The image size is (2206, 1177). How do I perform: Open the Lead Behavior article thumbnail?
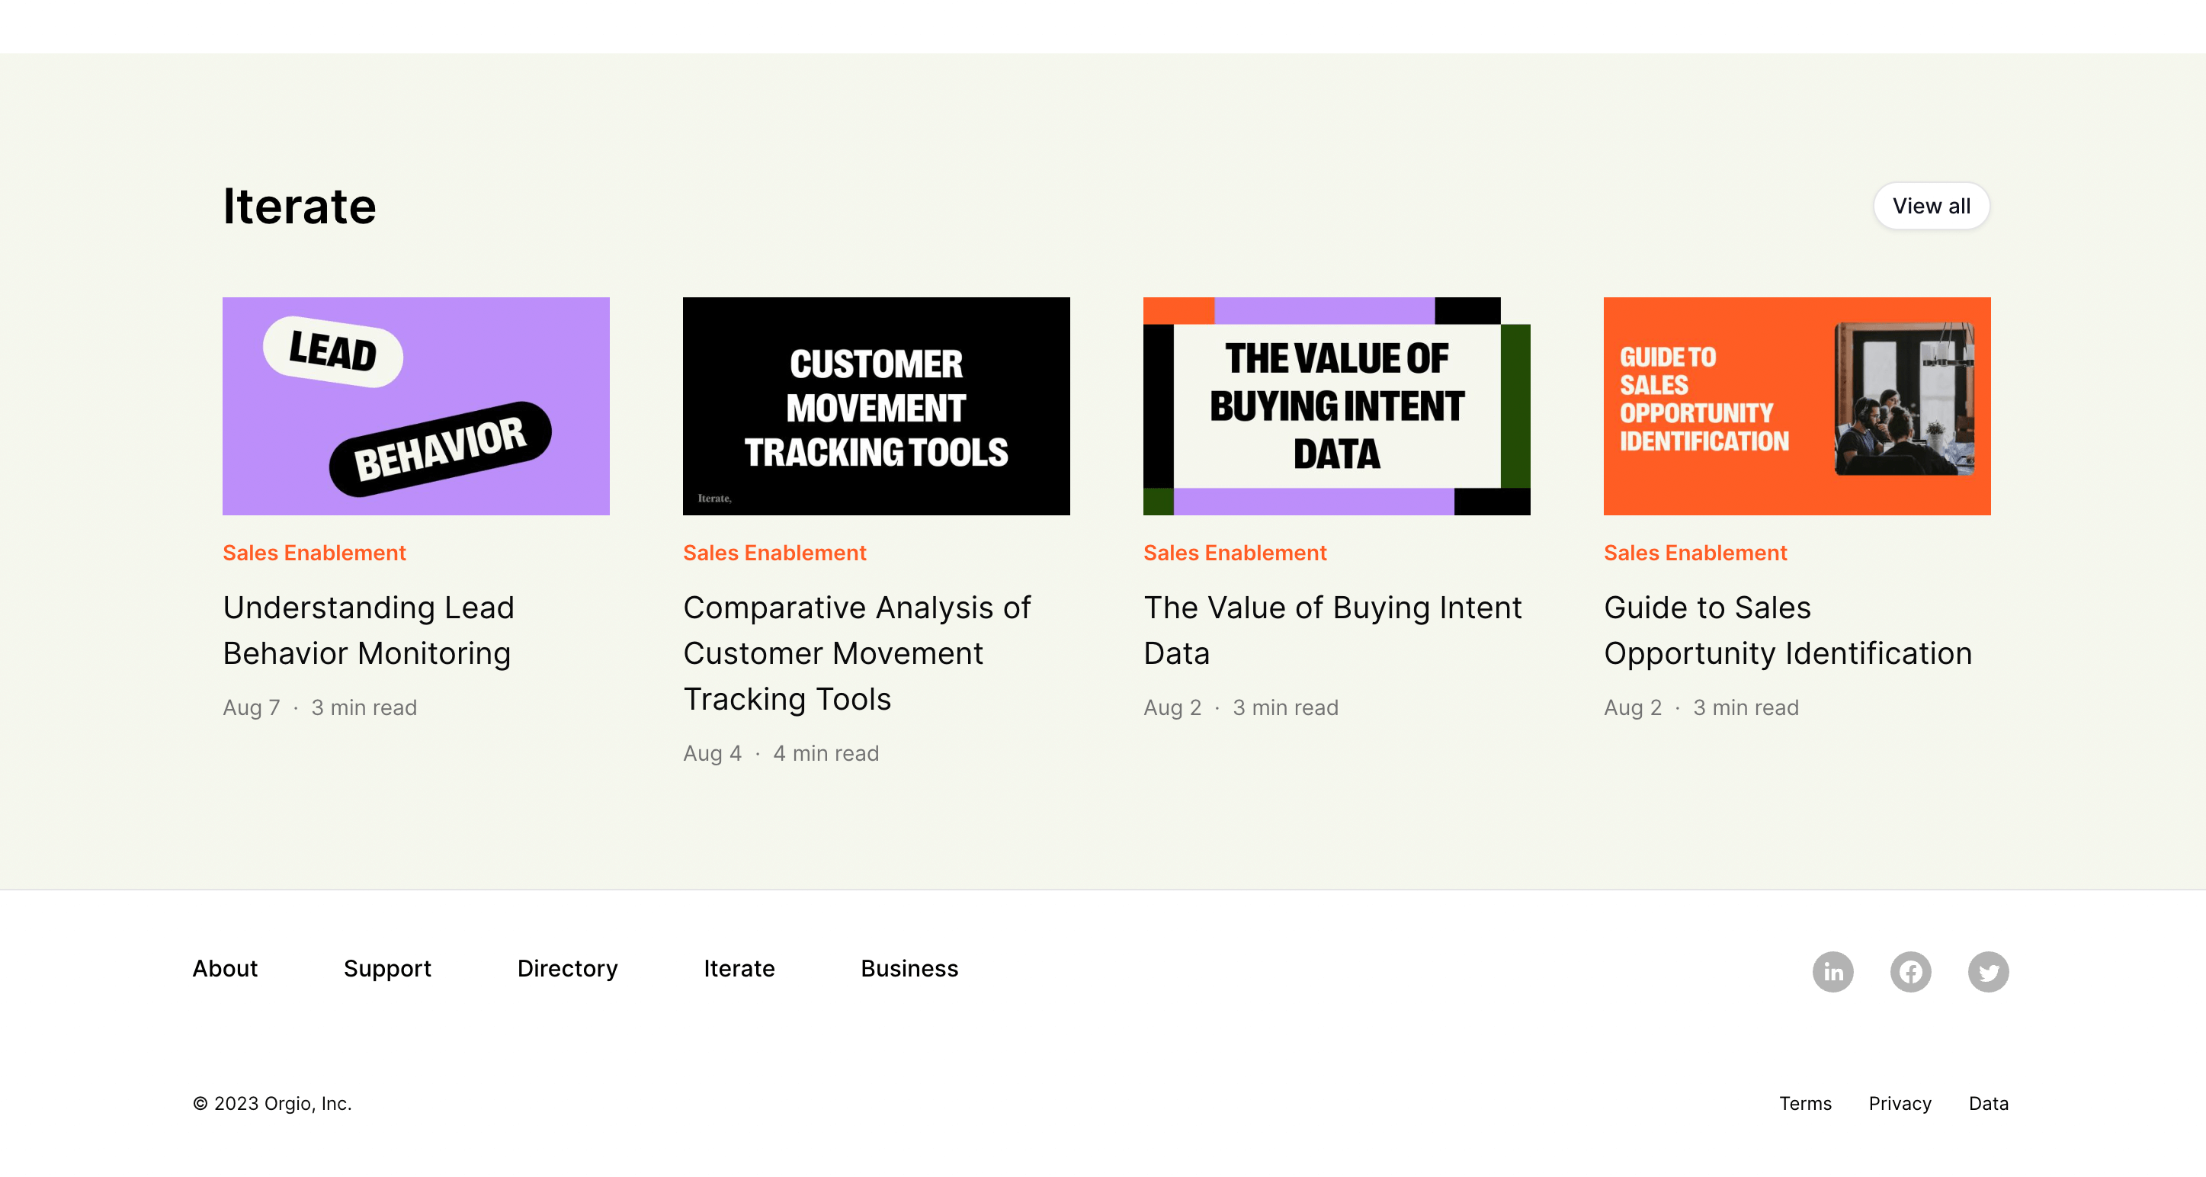(415, 406)
